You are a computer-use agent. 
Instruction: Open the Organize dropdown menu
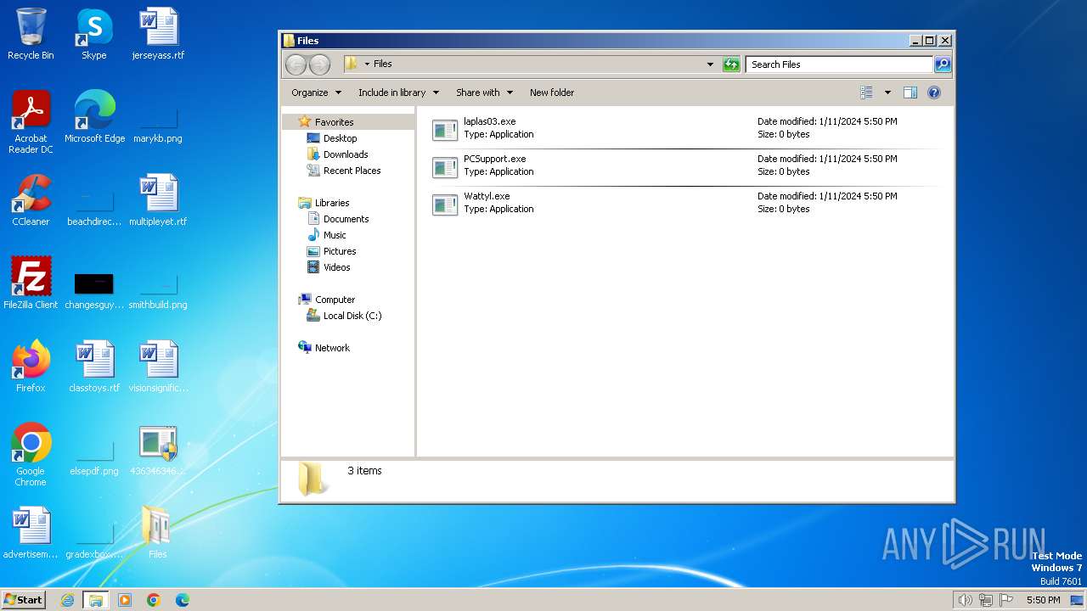[316, 92]
